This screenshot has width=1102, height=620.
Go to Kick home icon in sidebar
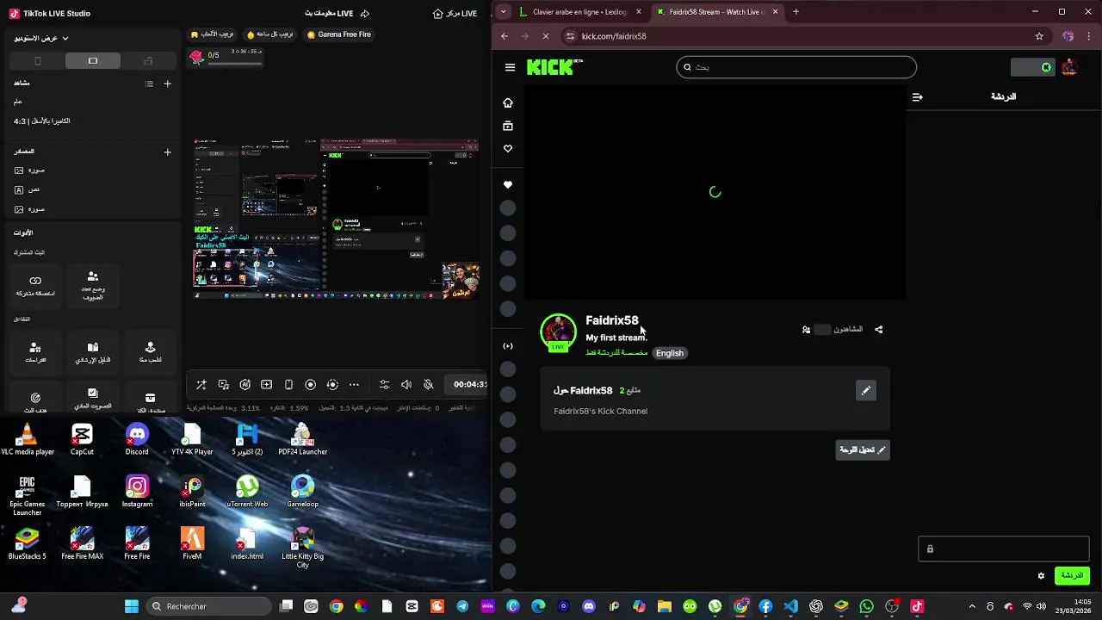508,103
